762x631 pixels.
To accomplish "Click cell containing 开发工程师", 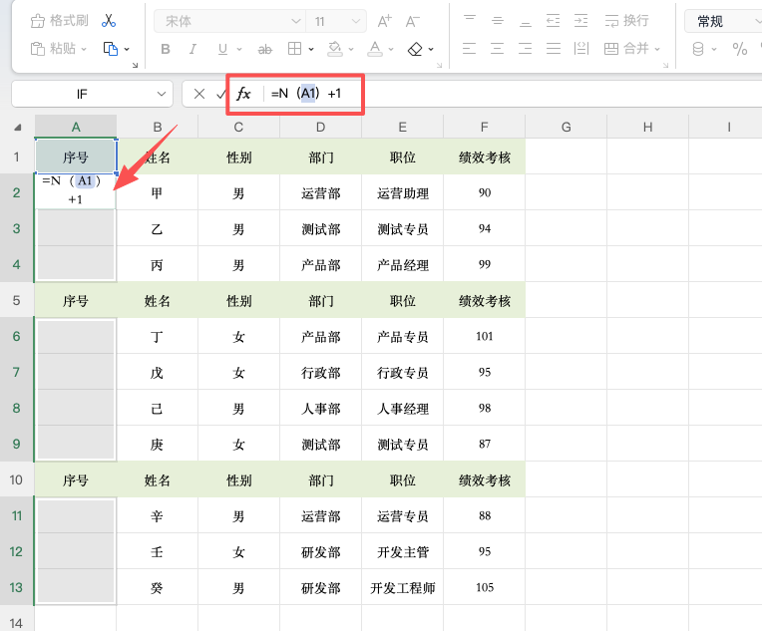I will point(402,588).
